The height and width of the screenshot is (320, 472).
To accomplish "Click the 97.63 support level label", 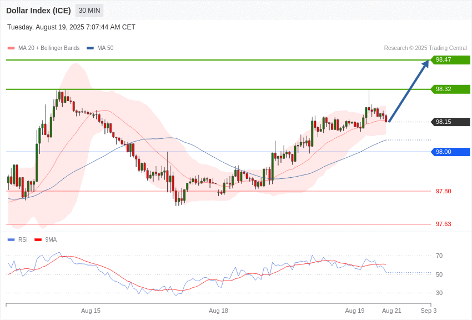I will [x=444, y=224].
